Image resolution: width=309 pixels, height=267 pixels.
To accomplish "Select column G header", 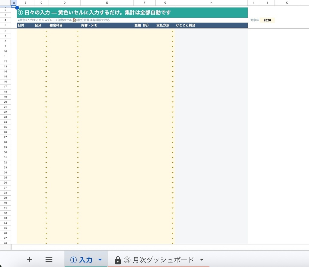I will (x=165, y=3).
